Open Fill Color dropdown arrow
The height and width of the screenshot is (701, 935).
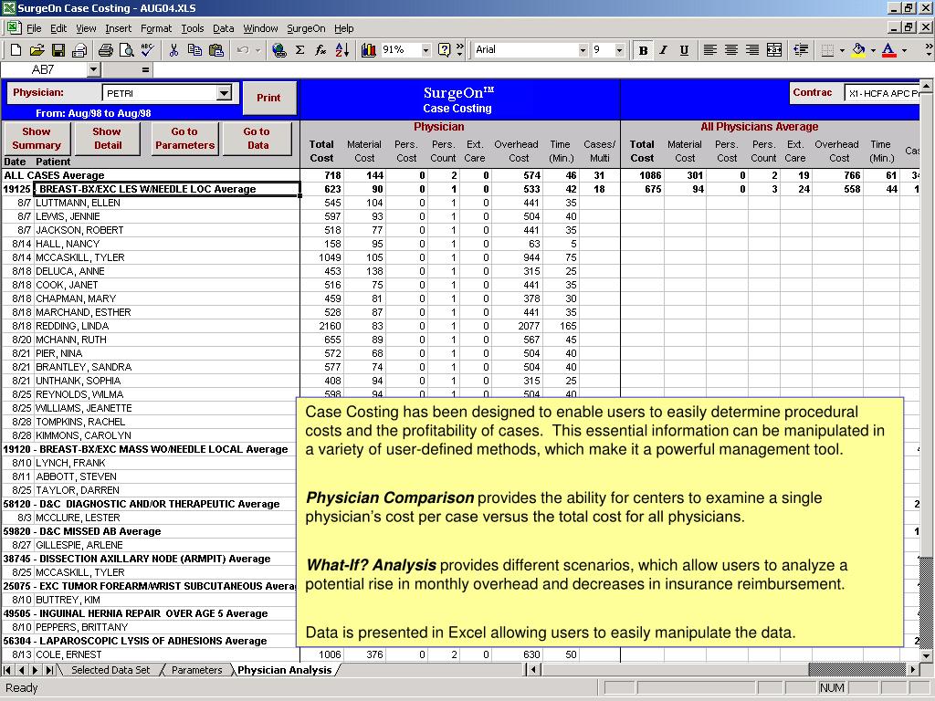pos(873,50)
